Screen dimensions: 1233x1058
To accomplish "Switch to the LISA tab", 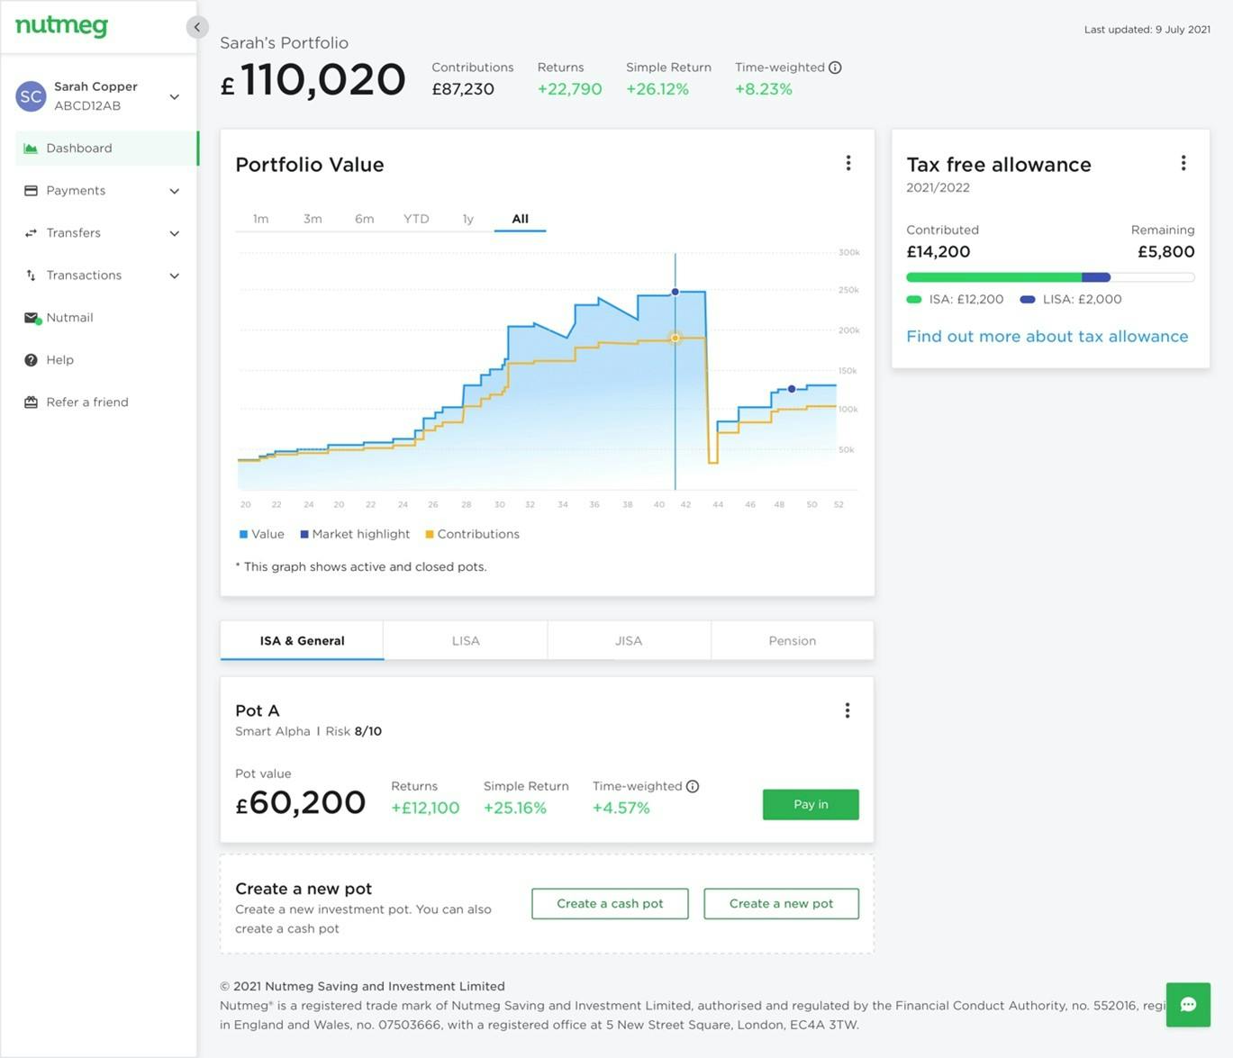I will coord(466,641).
